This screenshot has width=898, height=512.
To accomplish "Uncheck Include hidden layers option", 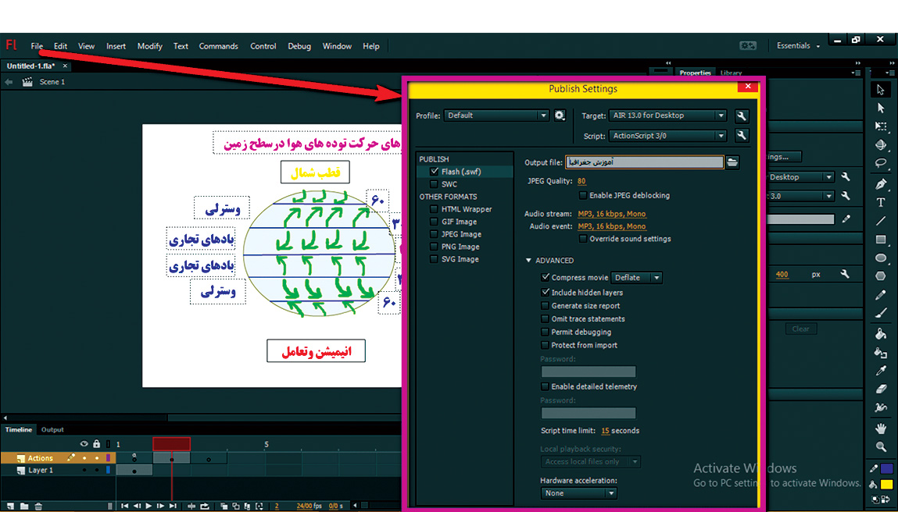I will tap(546, 293).
